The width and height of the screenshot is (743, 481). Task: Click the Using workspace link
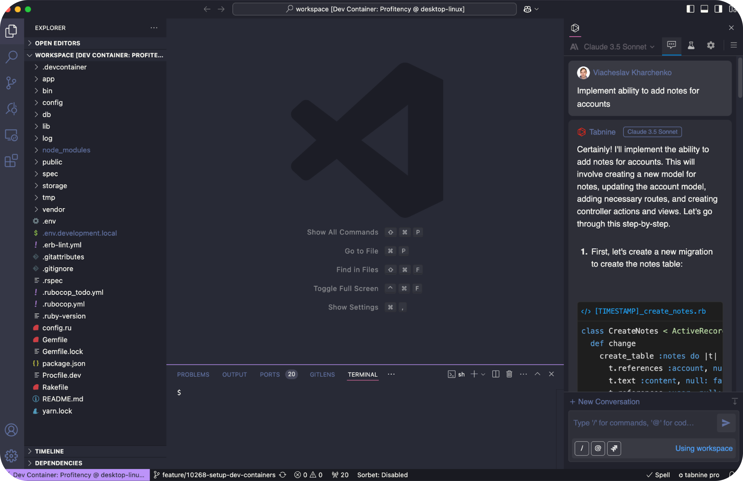[x=704, y=449]
